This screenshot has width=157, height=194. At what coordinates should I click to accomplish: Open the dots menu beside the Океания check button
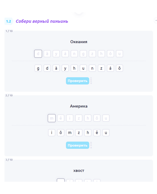(91, 81)
